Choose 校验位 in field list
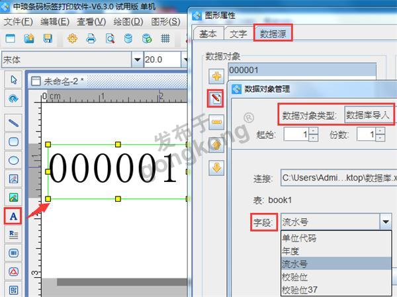This screenshot has height=297, width=397. tap(336, 276)
